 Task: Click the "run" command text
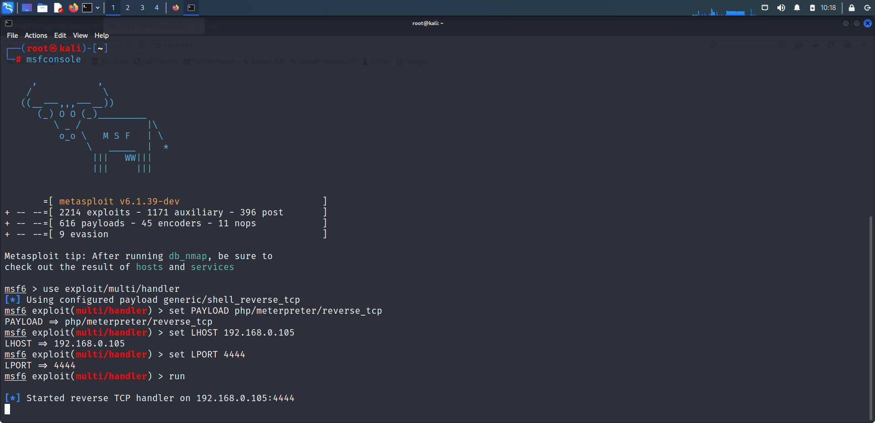(x=177, y=376)
